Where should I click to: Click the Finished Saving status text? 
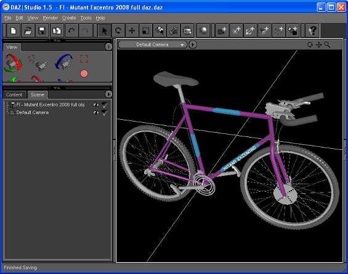pos(20,268)
